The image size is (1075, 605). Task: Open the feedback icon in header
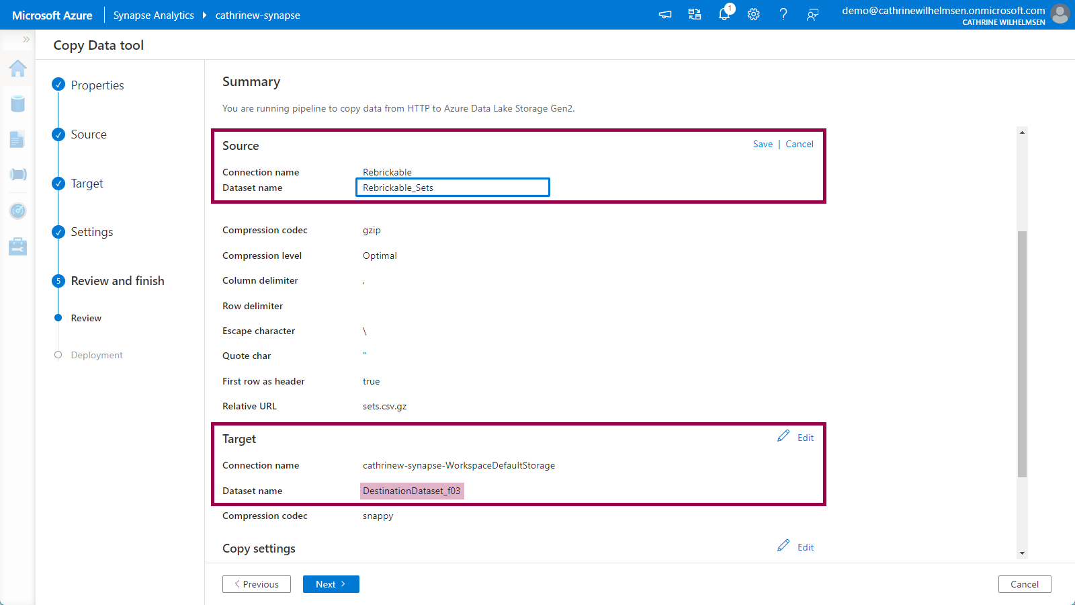813,15
